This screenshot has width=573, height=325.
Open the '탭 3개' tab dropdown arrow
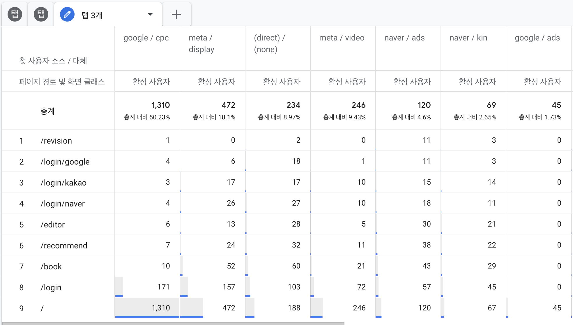point(150,14)
